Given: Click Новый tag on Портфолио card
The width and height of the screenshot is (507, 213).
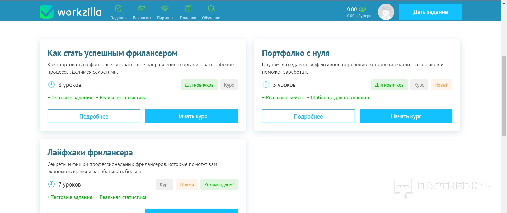Looking at the screenshot, I should point(442,85).
